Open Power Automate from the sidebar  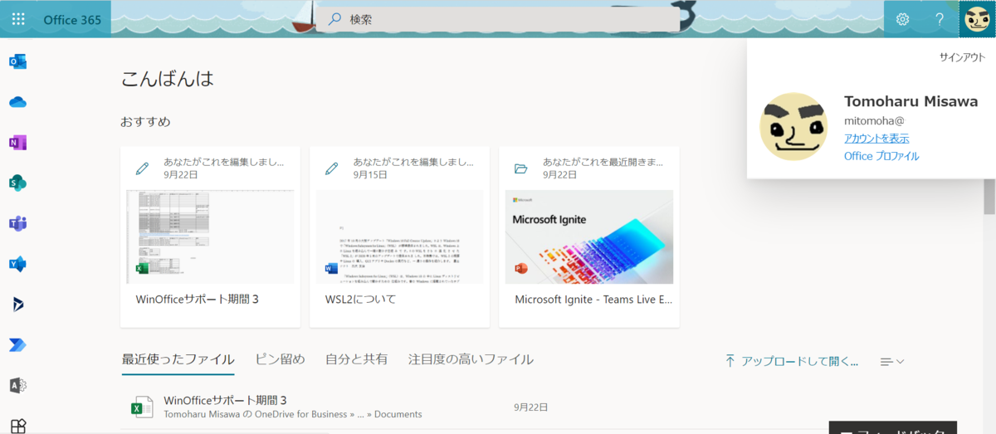[x=17, y=344]
